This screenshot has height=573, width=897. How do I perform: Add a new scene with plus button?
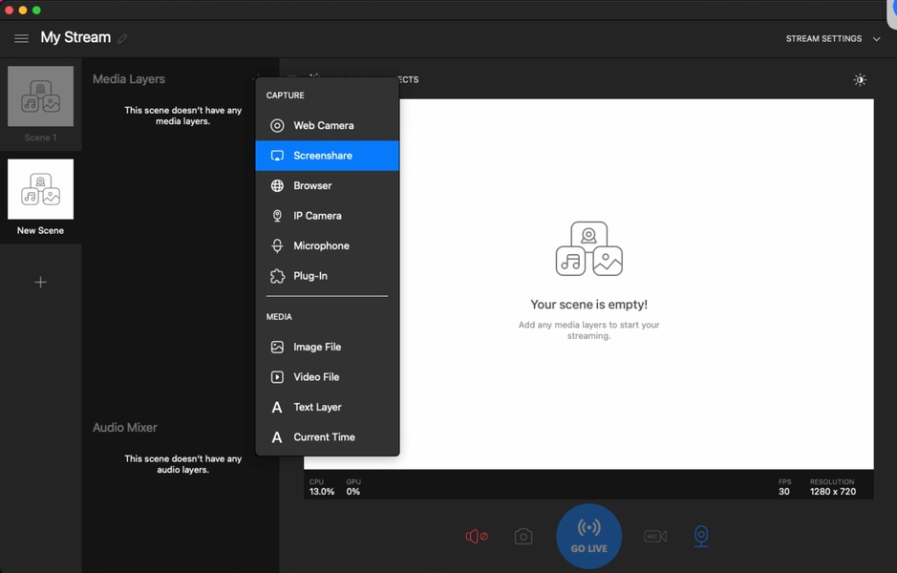(40, 282)
